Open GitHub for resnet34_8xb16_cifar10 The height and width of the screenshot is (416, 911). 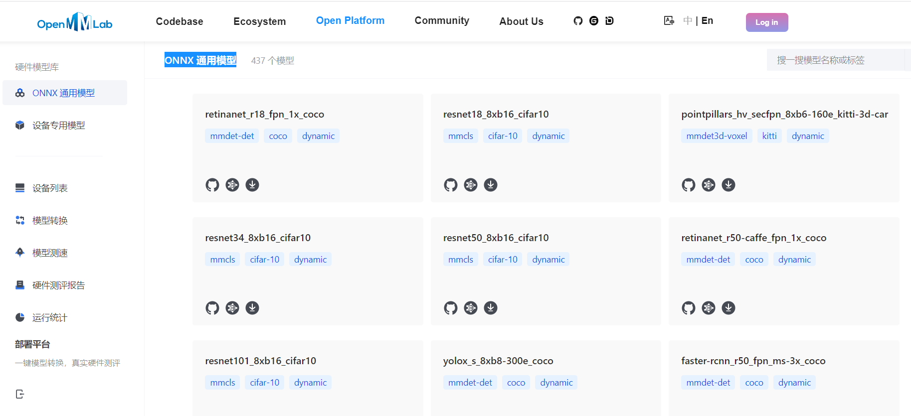(x=212, y=308)
